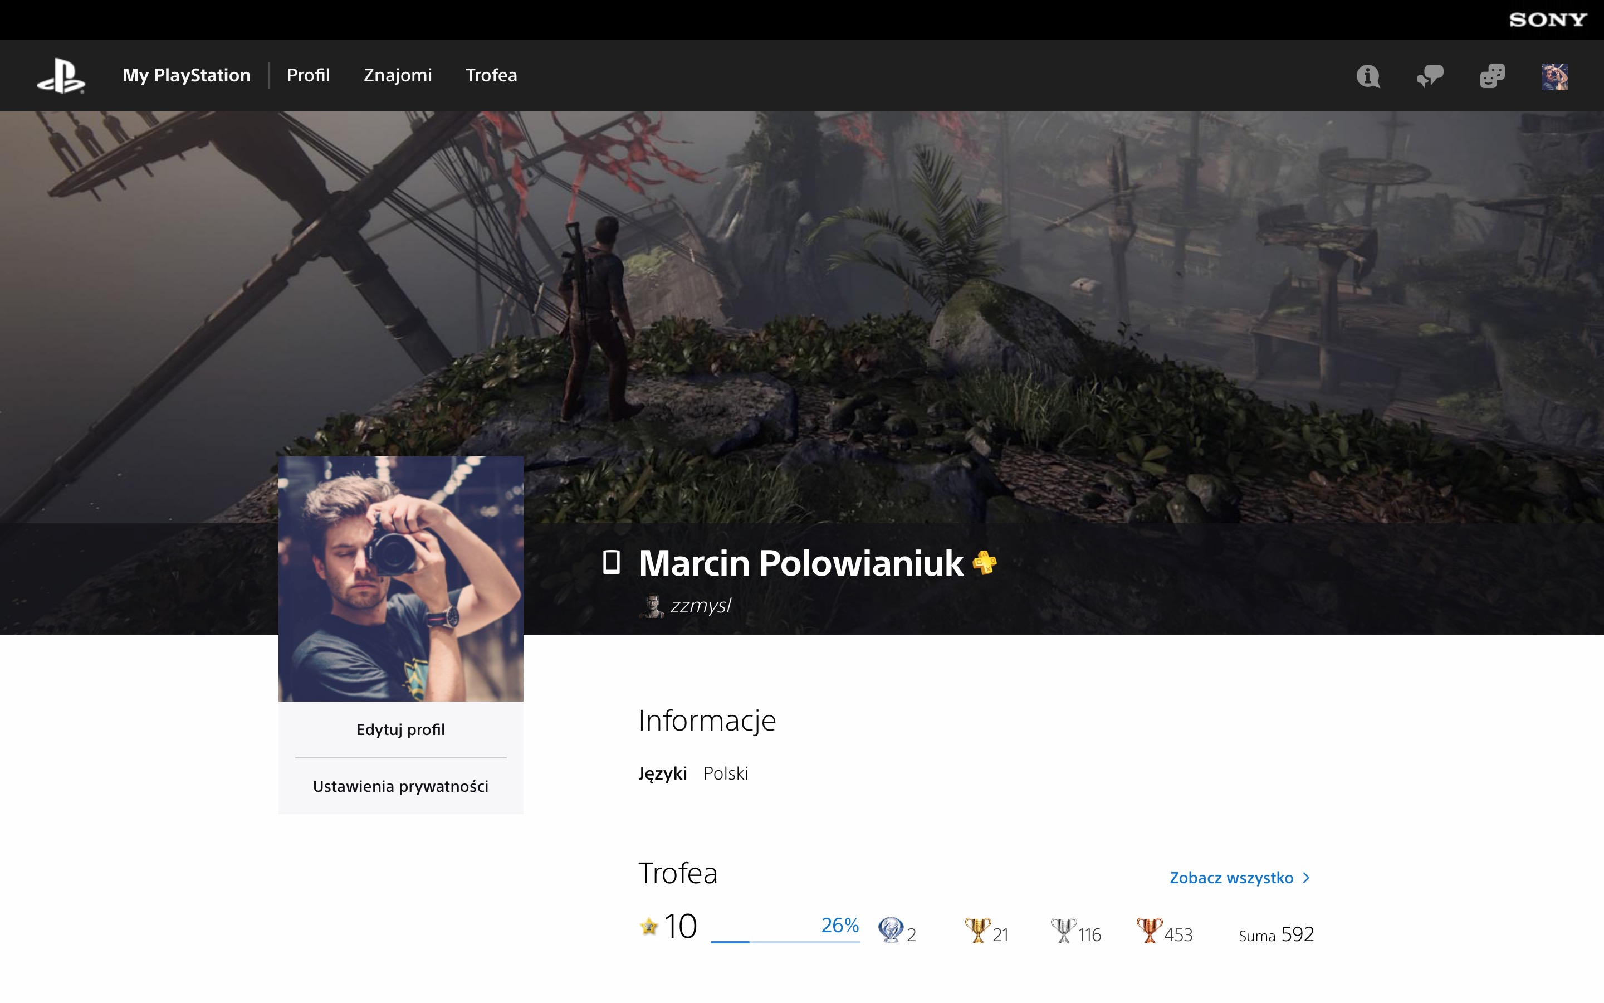
Task: Open the account avatar in the navbar
Action: [1554, 76]
